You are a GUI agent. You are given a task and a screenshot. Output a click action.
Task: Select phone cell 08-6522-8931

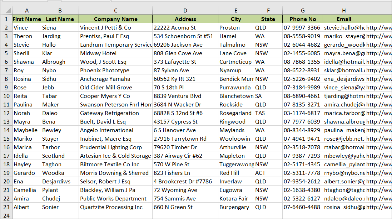click(x=303, y=71)
